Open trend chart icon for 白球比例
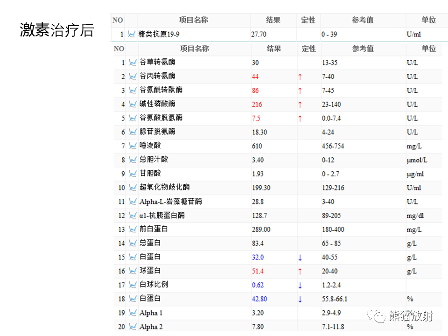Image resolution: width=448 pixels, height=336 pixels. pyautogui.click(x=133, y=285)
